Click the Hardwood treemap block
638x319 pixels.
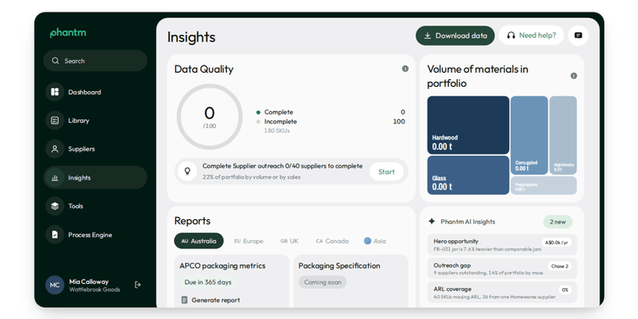tap(468, 125)
